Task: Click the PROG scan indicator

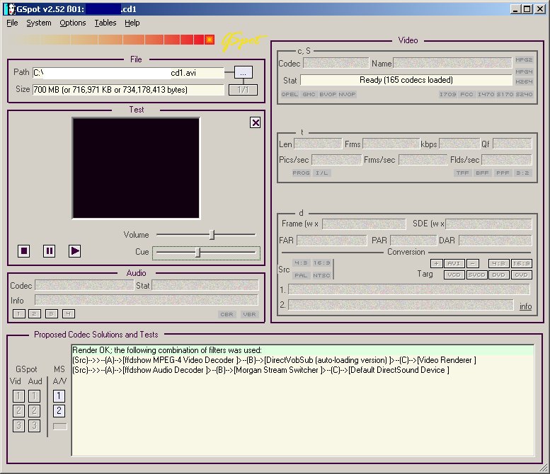Action: (x=301, y=173)
